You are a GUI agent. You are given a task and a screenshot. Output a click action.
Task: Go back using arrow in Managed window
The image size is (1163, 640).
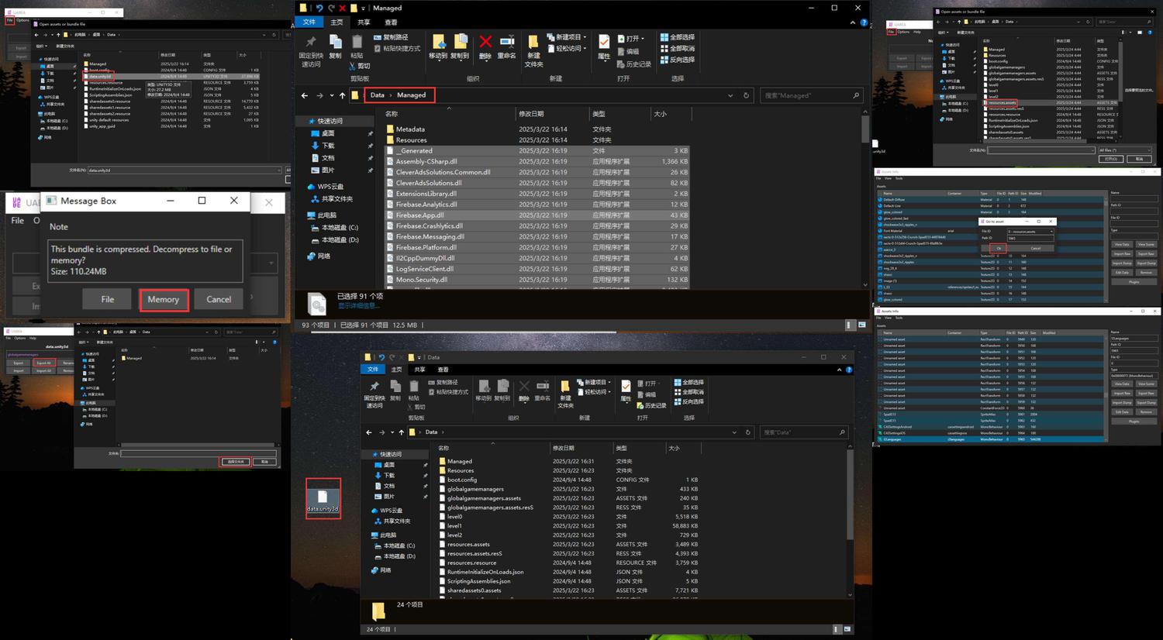(305, 95)
